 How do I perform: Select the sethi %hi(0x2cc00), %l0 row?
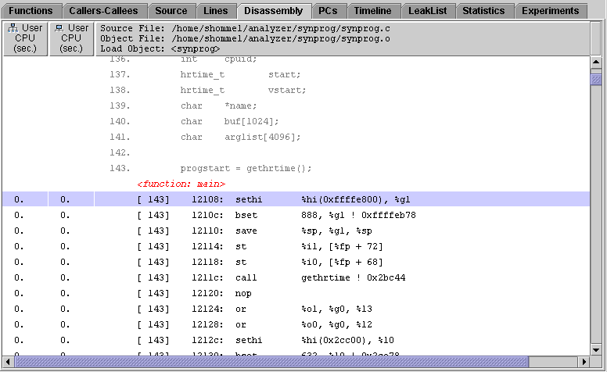pos(296,340)
